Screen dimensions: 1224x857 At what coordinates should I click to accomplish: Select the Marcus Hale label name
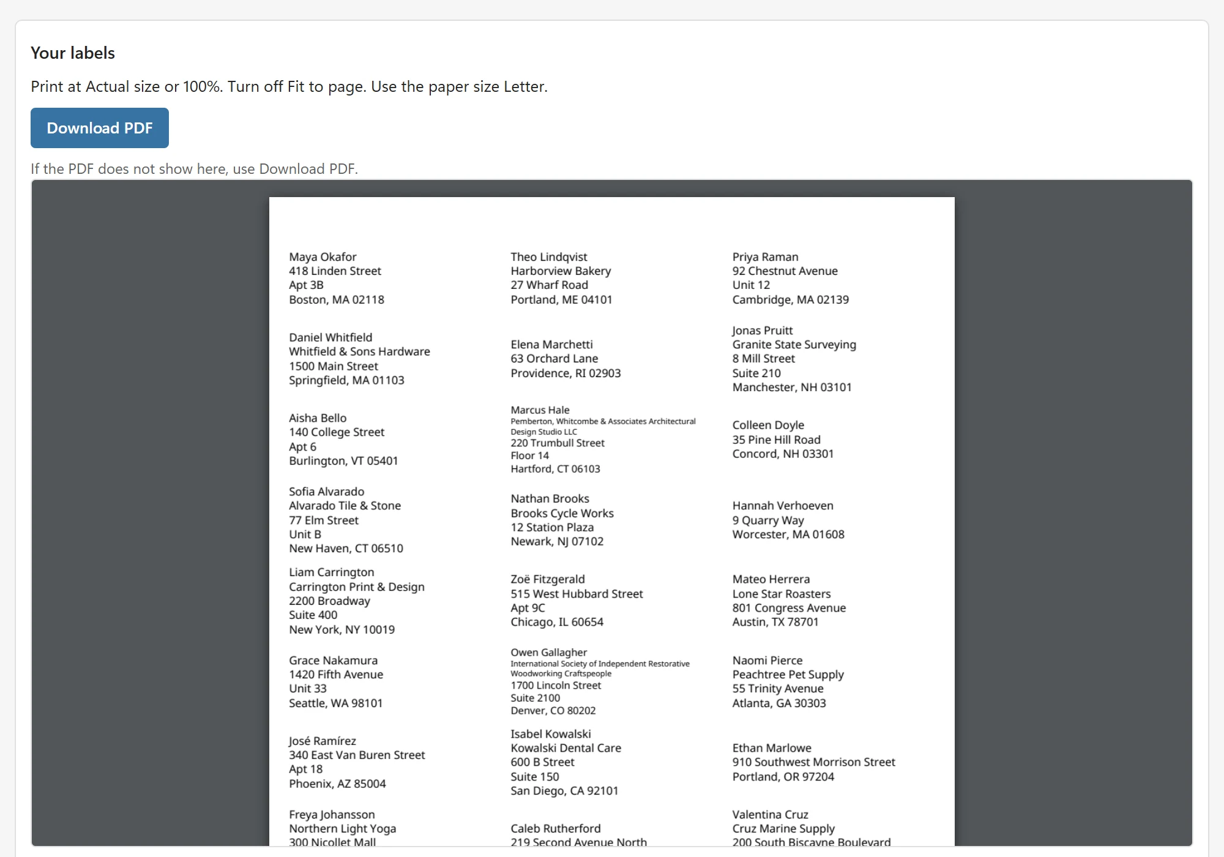coord(540,410)
